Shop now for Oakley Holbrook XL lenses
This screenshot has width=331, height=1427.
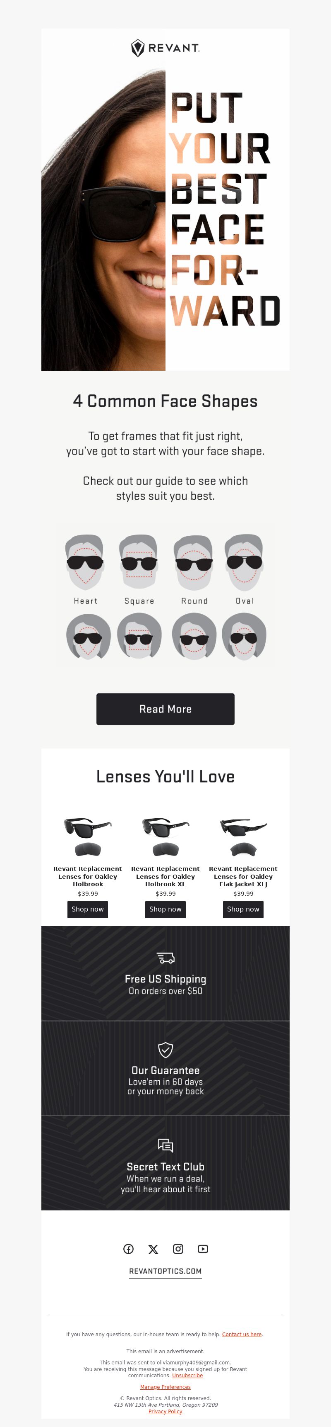(x=165, y=909)
